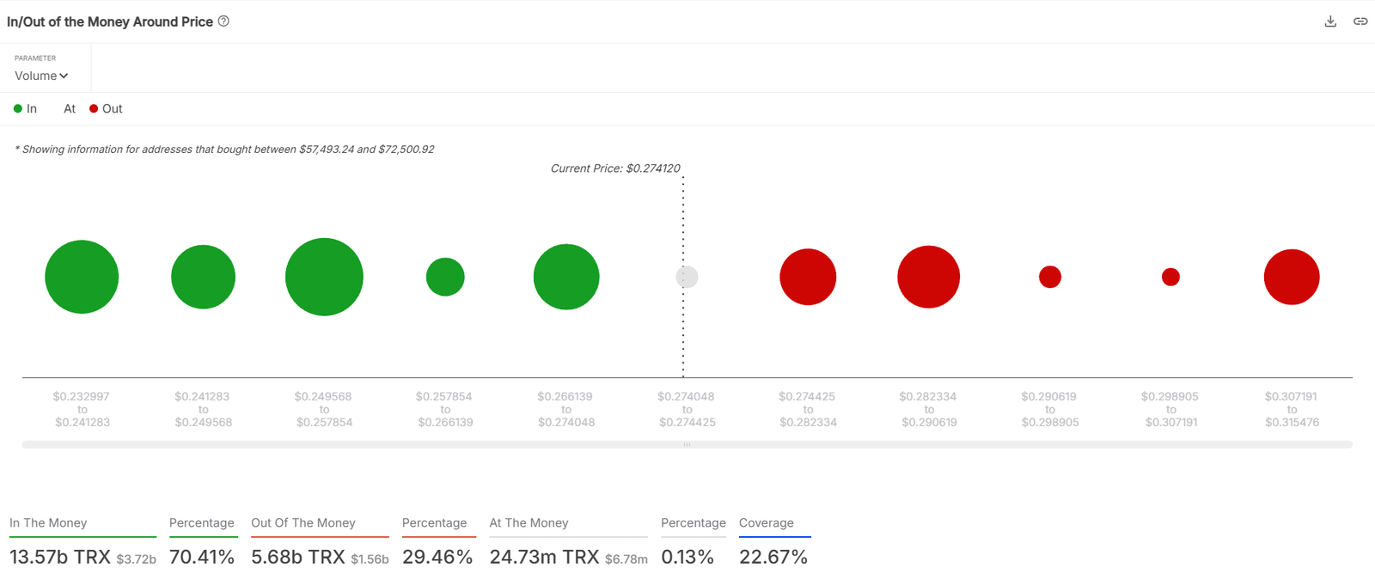Click the gray At the Money bubble
1375x574 pixels.
(x=687, y=277)
